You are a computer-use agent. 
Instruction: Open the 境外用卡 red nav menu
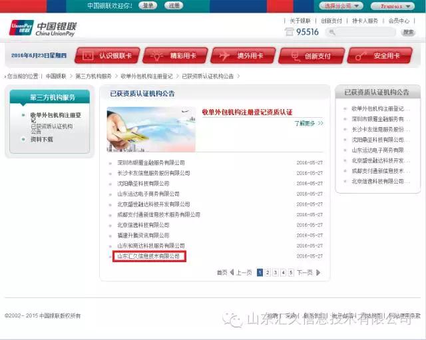pyautogui.click(x=243, y=56)
